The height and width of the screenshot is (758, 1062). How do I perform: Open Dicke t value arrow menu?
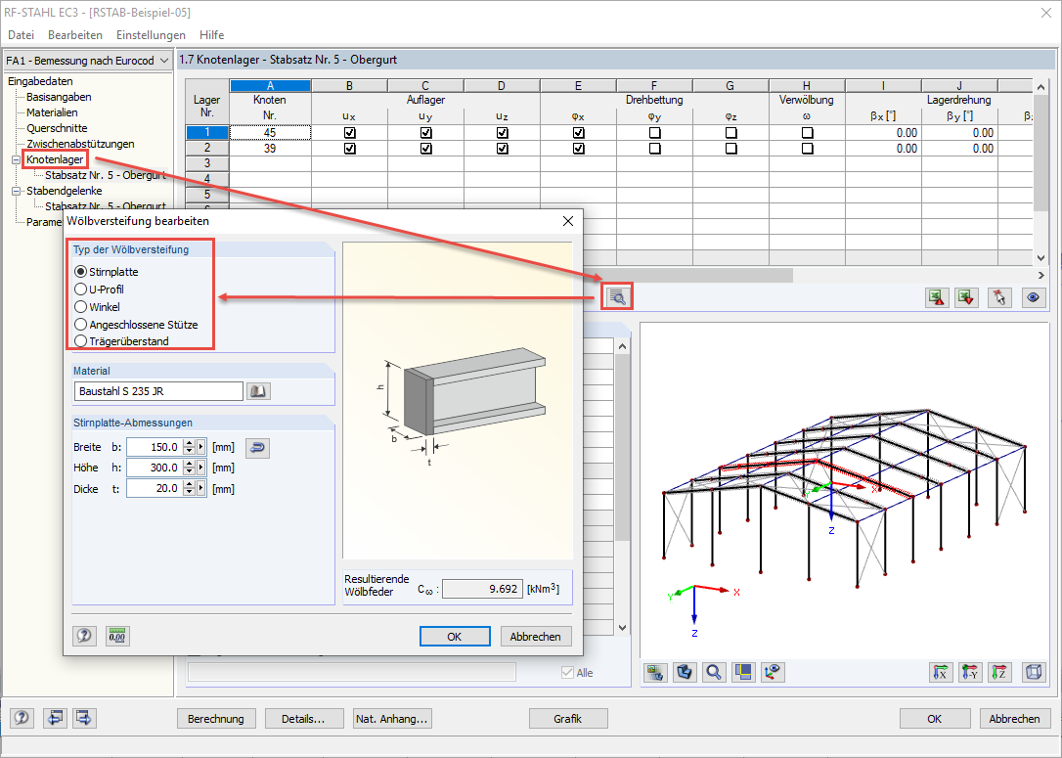click(x=200, y=488)
